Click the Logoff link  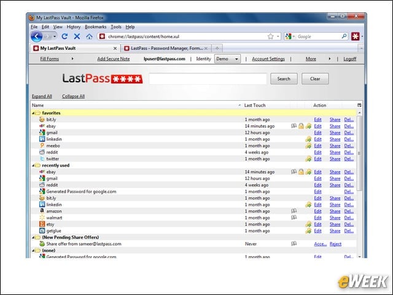coord(349,59)
